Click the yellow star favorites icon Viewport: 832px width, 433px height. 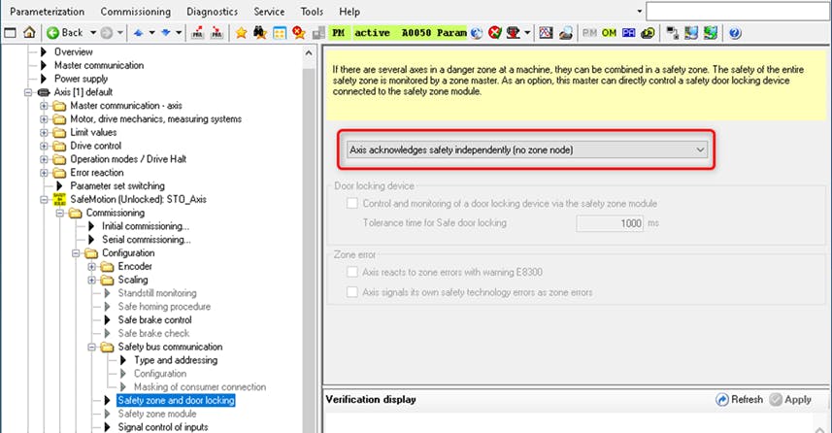click(241, 33)
